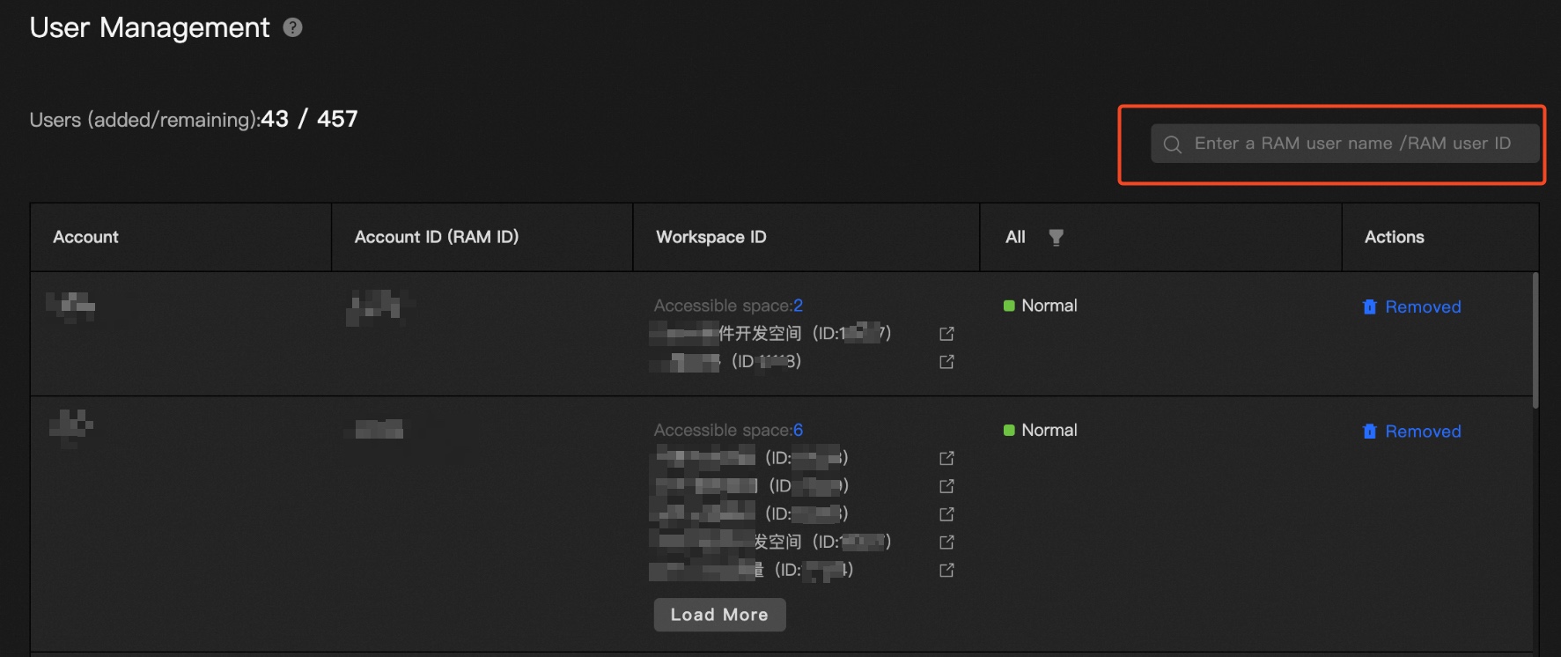This screenshot has height=657, width=1561.
Task: Click the trash icon for the user with Accessible space:6
Action: coord(1369,432)
